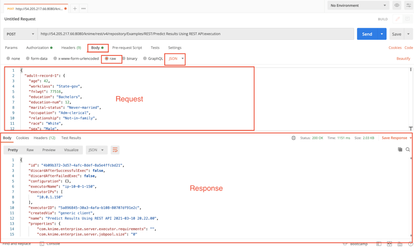Click the Save button

click(x=396, y=34)
